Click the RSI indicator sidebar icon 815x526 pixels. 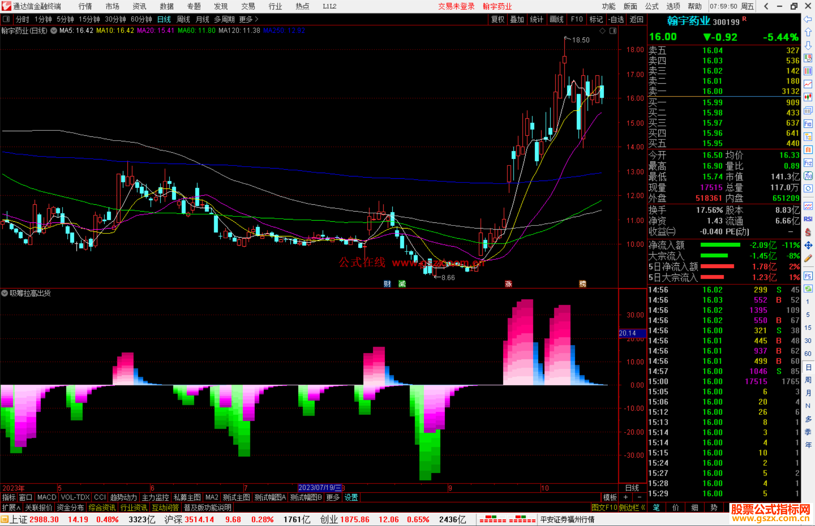coord(808,219)
